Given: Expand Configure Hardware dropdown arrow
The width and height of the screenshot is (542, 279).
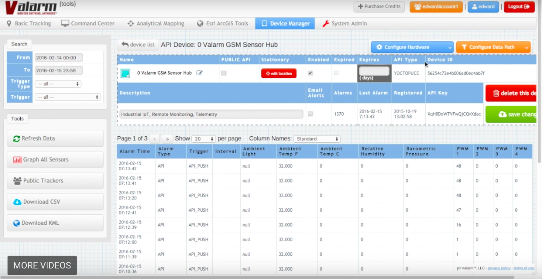Looking at the screenshot, I should tap(450, 47).
